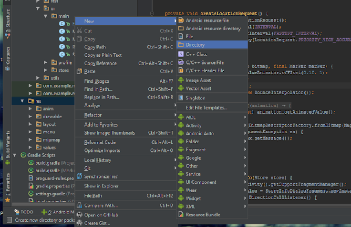The height and width of the screenshot is (227, 351).
Task: Click the C/C++ Header File icon
Action: (x=181, y=70)
